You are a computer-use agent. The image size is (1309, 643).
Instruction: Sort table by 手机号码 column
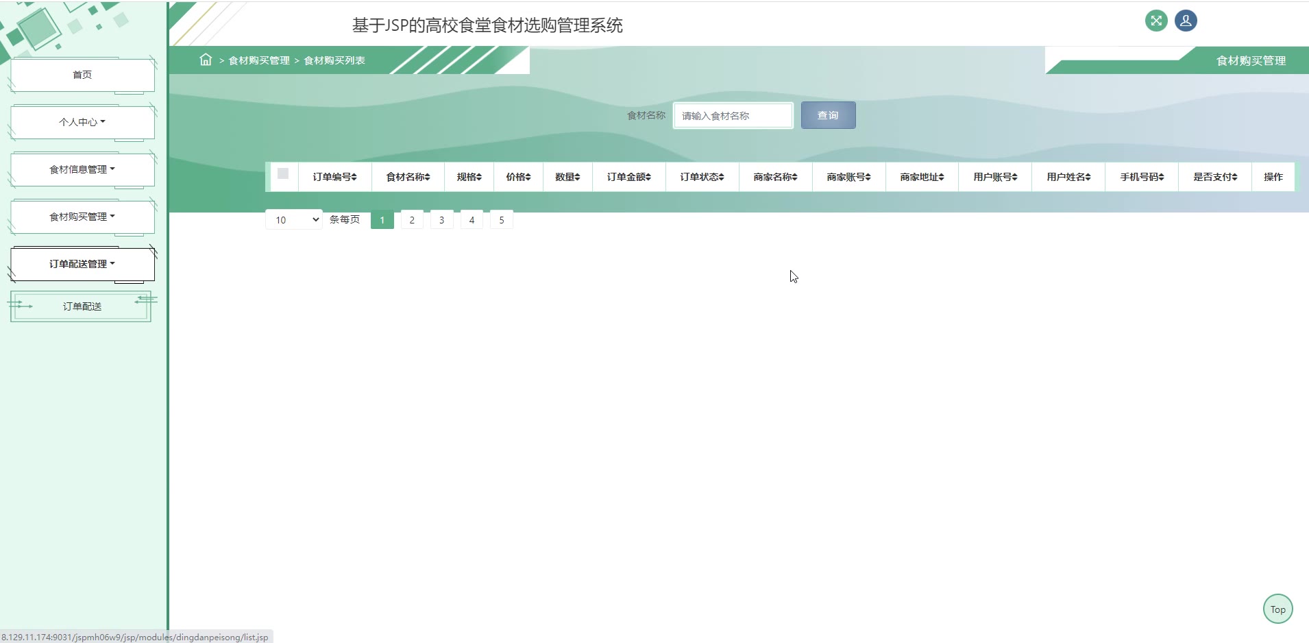tap(1142, 177)
